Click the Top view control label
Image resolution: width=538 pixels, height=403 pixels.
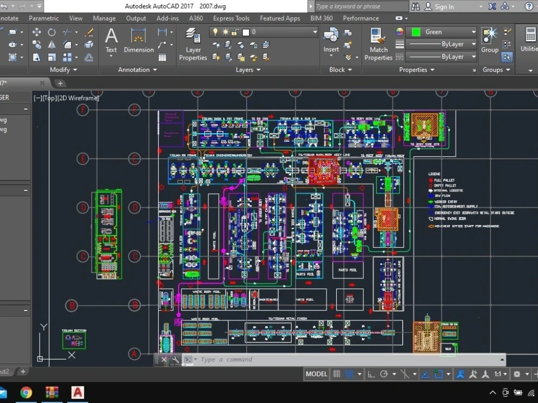(49, 98)
